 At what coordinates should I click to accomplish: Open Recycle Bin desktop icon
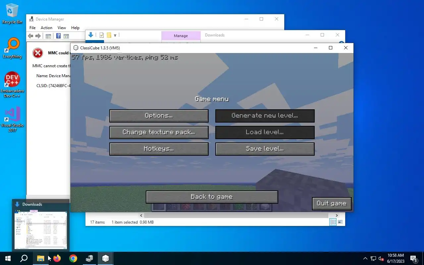click(x=12, y=14)
